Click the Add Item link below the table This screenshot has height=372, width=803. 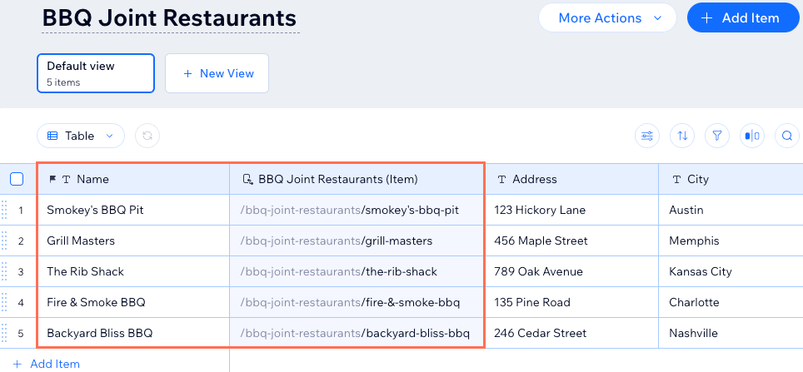point(47,364)
